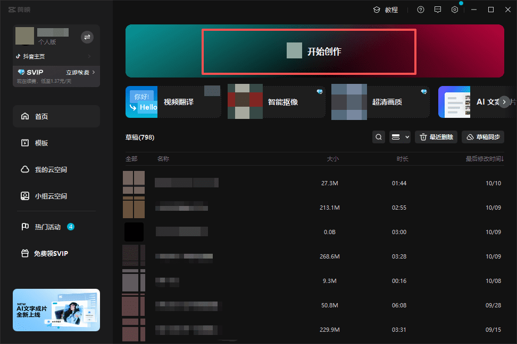The width and height of the screenshot is (517, 344).
Task: Click 草稿同步 cloud sync button
Action: coord(482,137)
